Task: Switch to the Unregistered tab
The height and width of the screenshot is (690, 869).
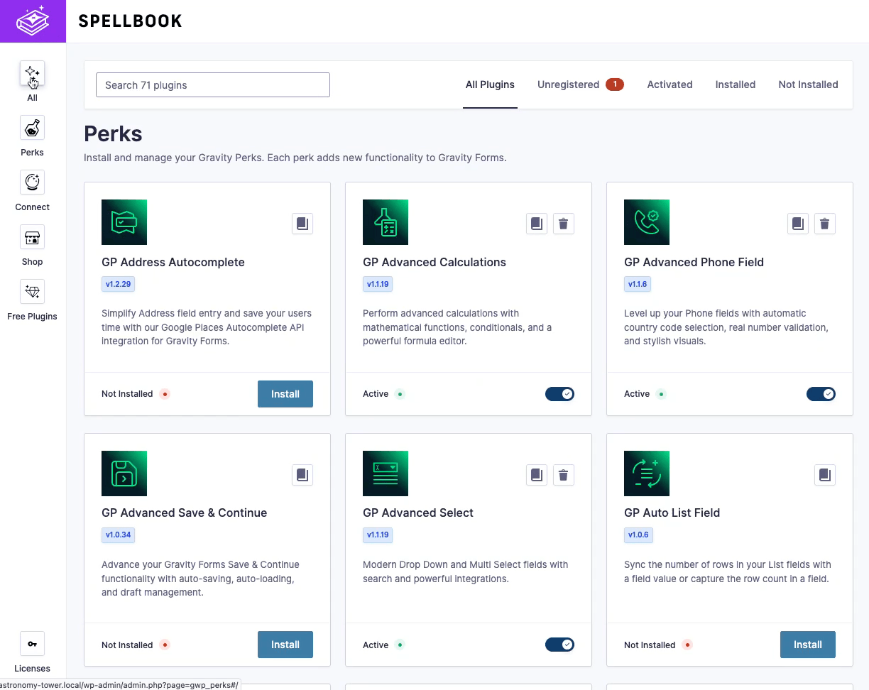Action: click(x=569, y=84)
